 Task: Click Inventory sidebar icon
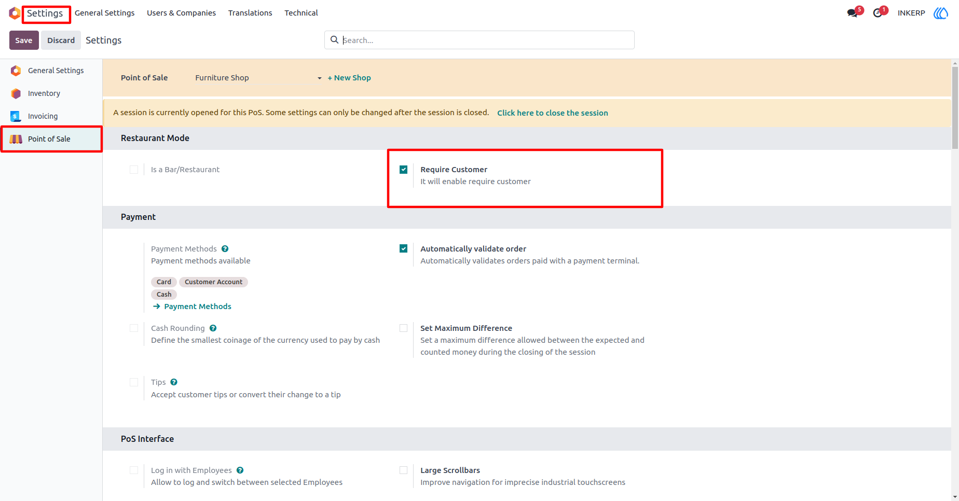click(16, 93)
